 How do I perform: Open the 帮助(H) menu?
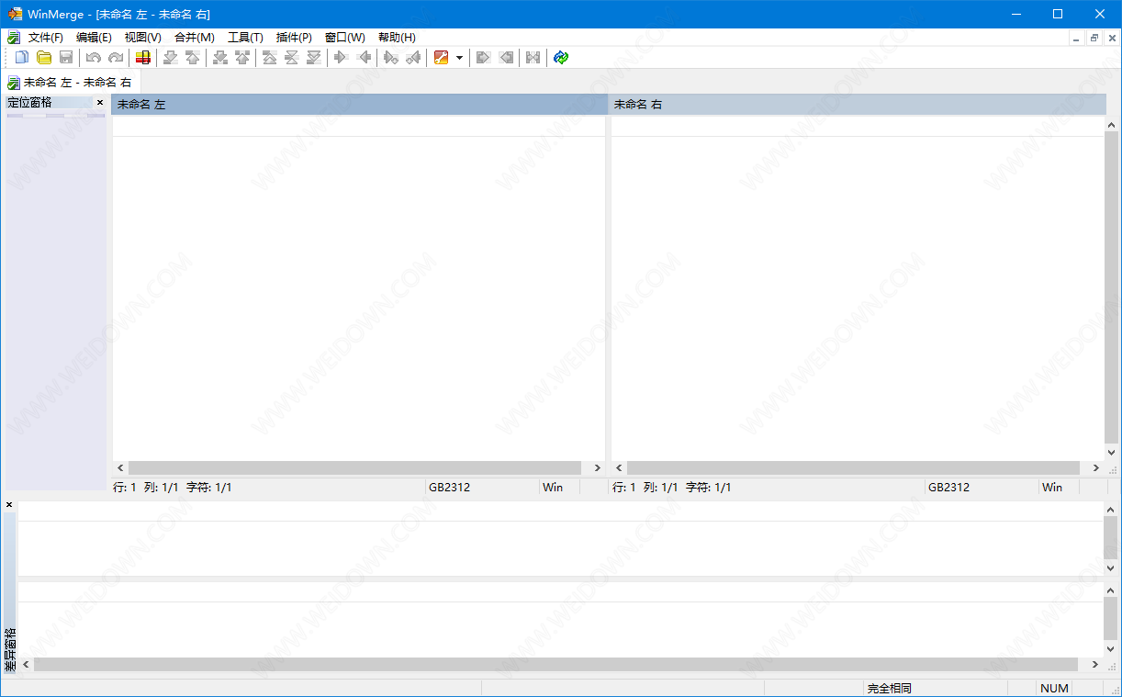point(397,38)
